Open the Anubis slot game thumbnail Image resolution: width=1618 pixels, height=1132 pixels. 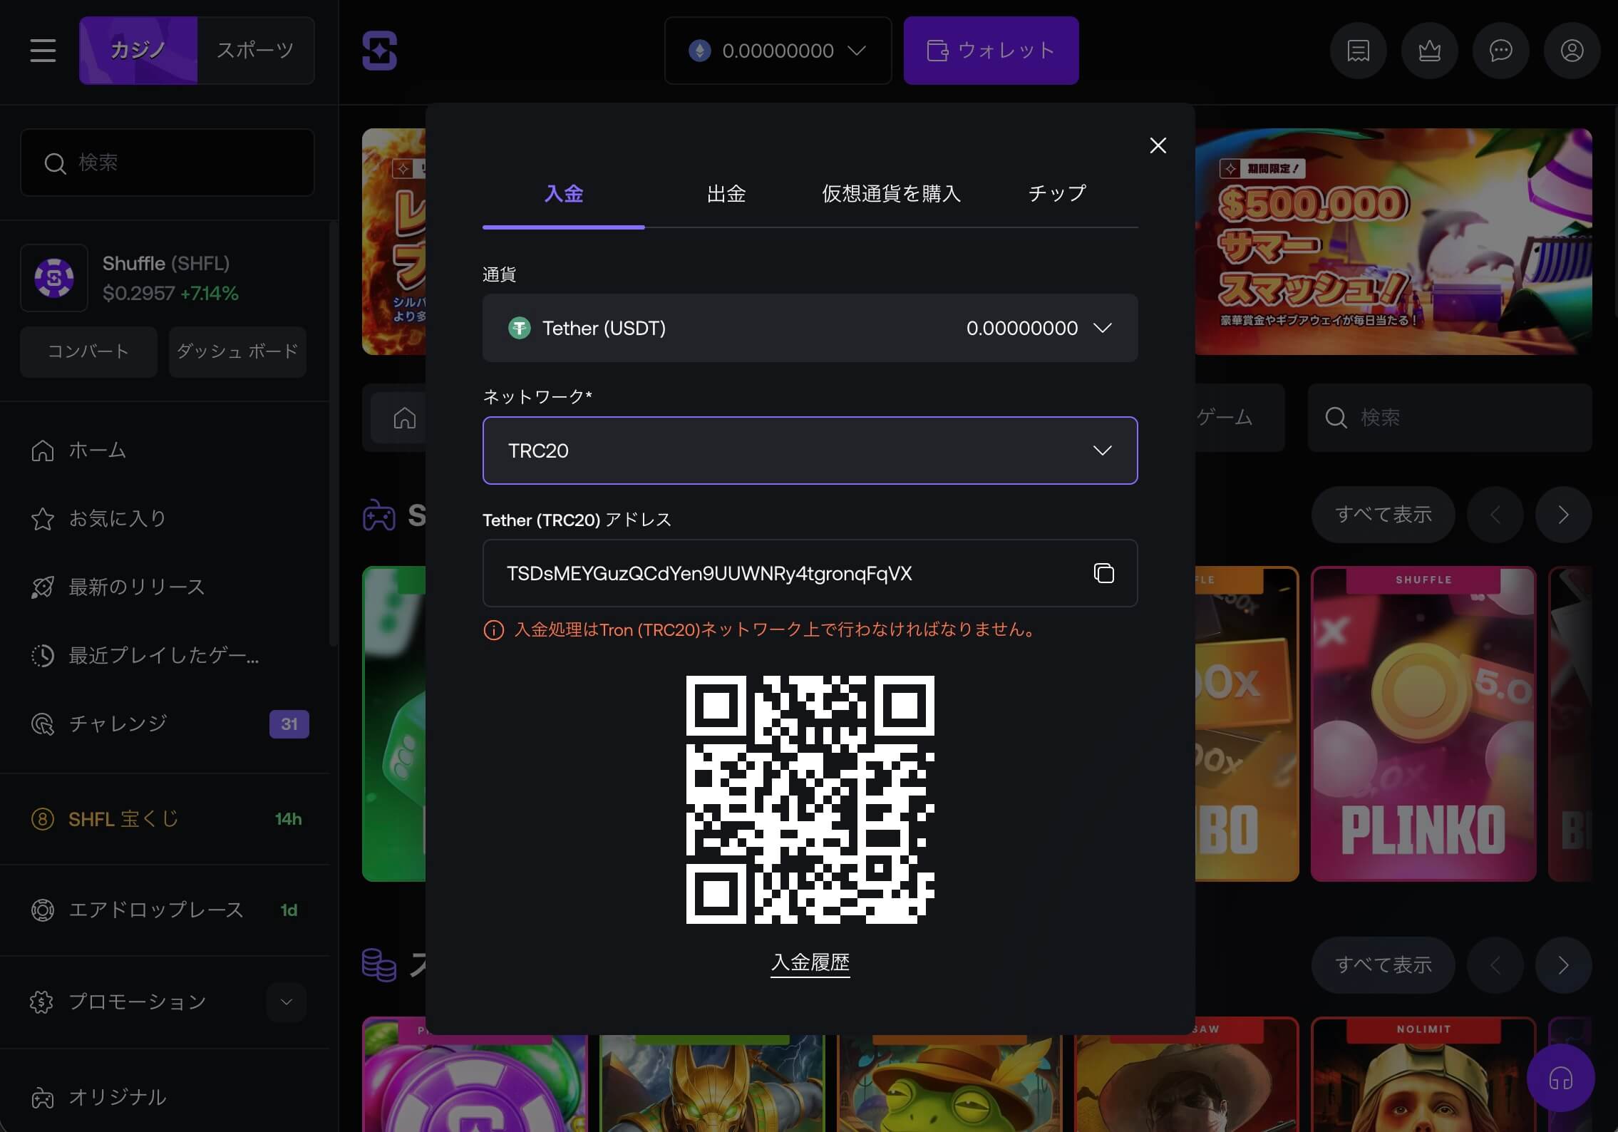711,1084
